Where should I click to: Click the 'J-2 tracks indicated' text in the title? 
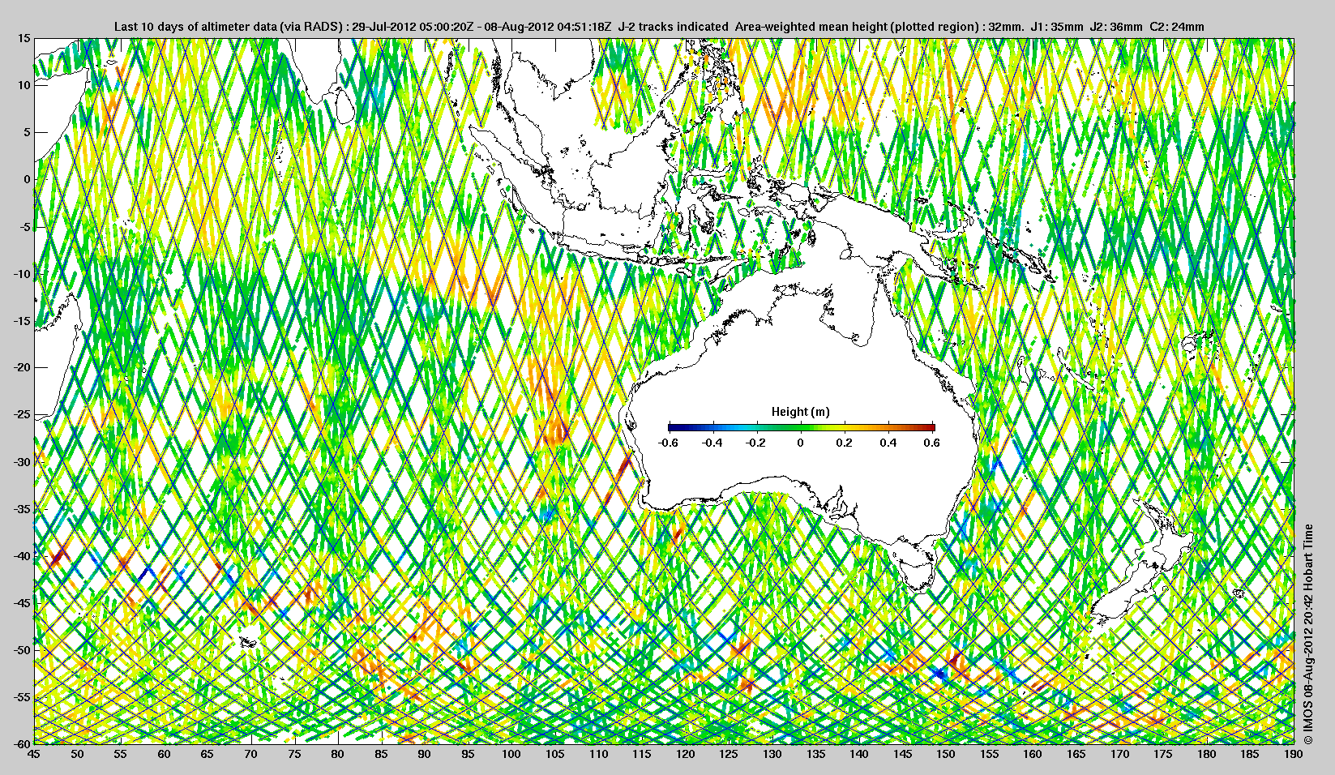(673, 27)
